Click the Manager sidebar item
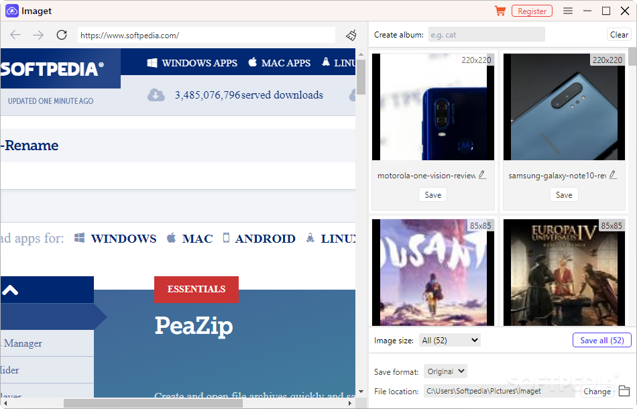Screen dimensions: 637x409 pyautogui.click(x=22, y=343)
